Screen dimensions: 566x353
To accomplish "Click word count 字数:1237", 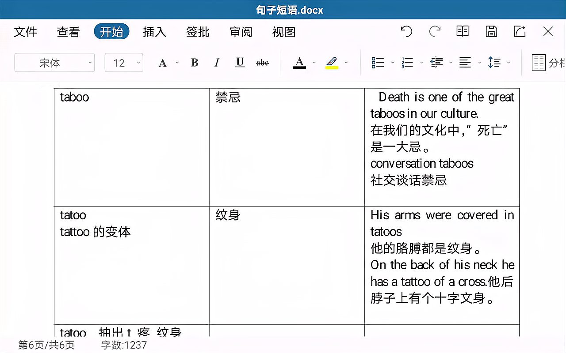I will click(x=124, y=345).
